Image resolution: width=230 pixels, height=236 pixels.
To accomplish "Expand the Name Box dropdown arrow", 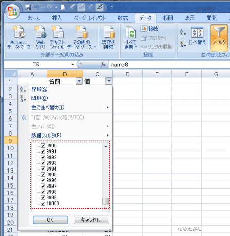I will [73, 64].
